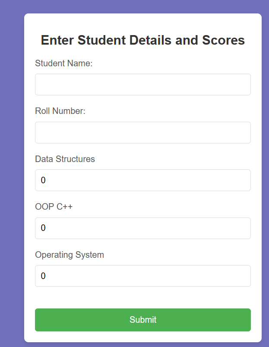This screenshot has height=347, width=269.
Task: Click the 'Student Name:' label
Action: click(x=64, y=63)
